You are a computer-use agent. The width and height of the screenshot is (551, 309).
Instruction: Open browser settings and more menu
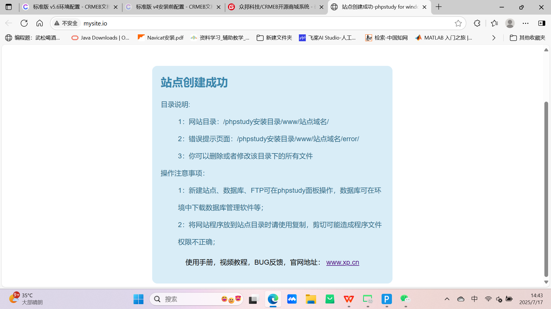(525, 23)
